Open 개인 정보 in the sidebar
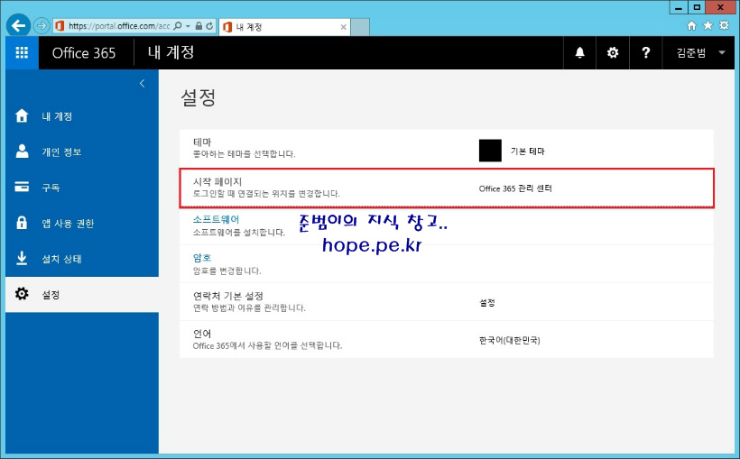Screen dimensions: 740x459 click(x=82, y=151)
